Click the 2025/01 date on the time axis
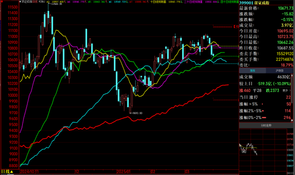Image resolution: width=295 pixels, height=175 pixels. 123,172
